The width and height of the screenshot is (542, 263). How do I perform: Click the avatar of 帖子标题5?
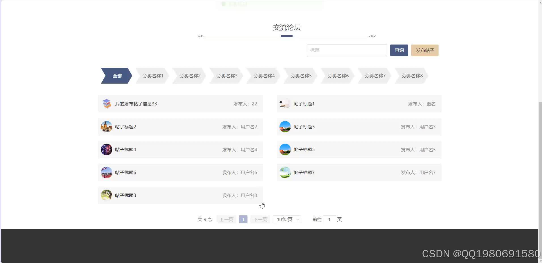tap(285, 149)
